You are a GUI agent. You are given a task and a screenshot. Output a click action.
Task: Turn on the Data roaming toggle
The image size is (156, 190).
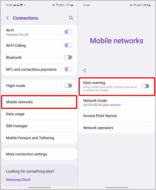[145, 86]
